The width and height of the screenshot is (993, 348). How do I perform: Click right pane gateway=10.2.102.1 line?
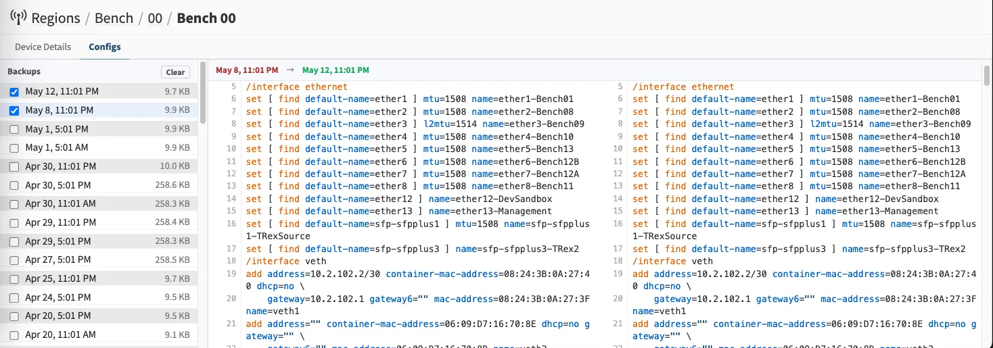pos(804,305)
